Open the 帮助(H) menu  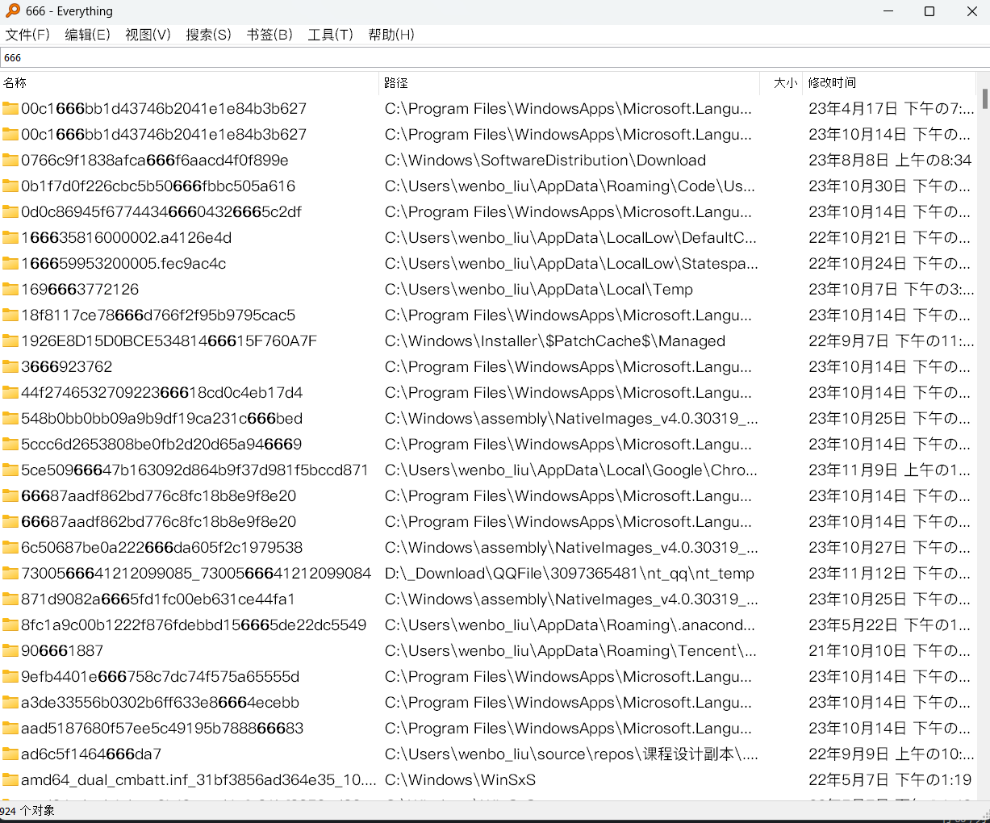click(391, 35)
